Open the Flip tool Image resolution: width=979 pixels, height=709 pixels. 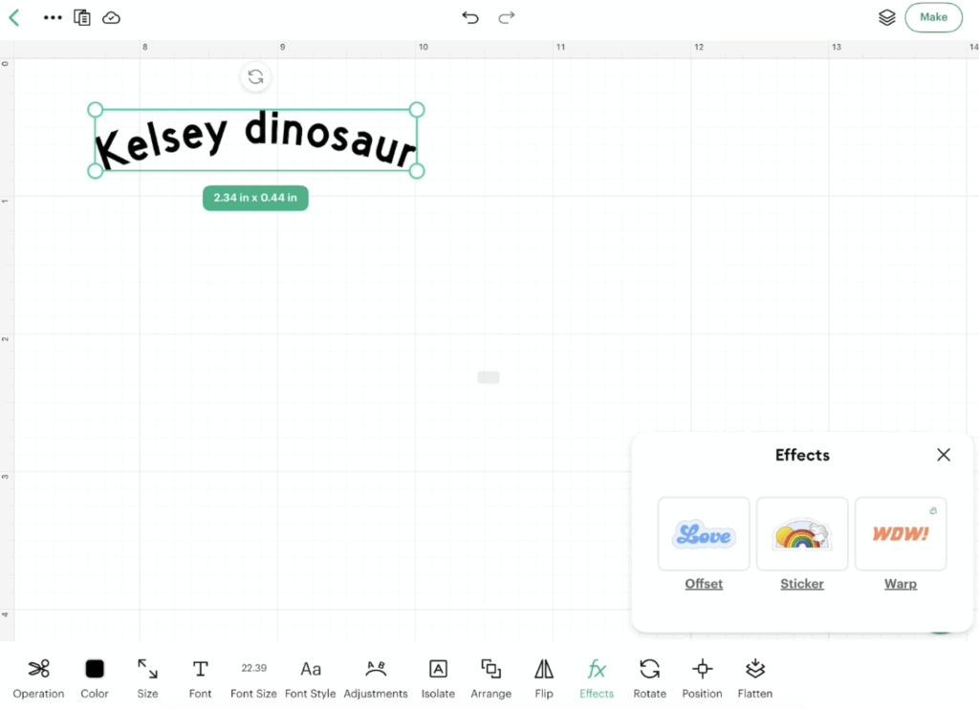(544, 678)
